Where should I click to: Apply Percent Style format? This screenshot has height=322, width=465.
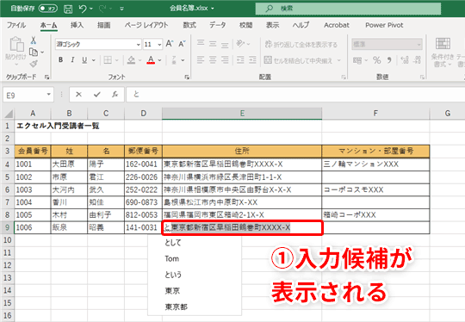click(x=377, y=60)
